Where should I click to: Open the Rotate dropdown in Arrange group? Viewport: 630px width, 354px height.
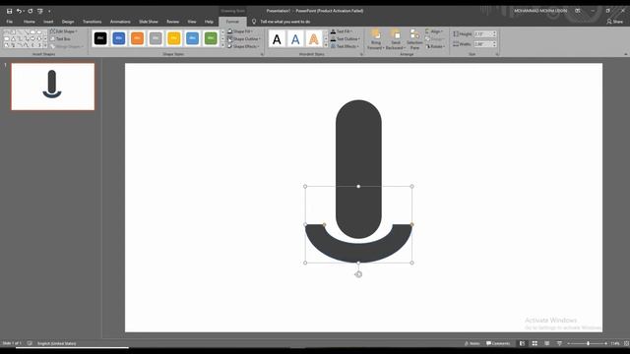click(435, 46)
